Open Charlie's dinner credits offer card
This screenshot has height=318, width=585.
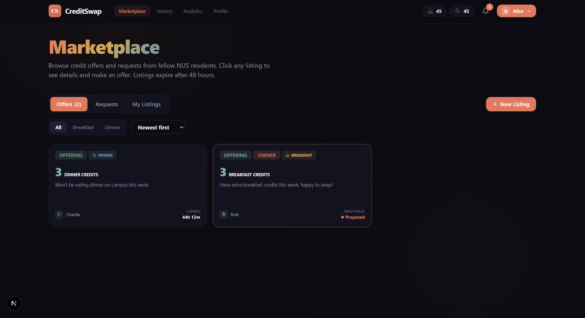[x=127, y=189]
